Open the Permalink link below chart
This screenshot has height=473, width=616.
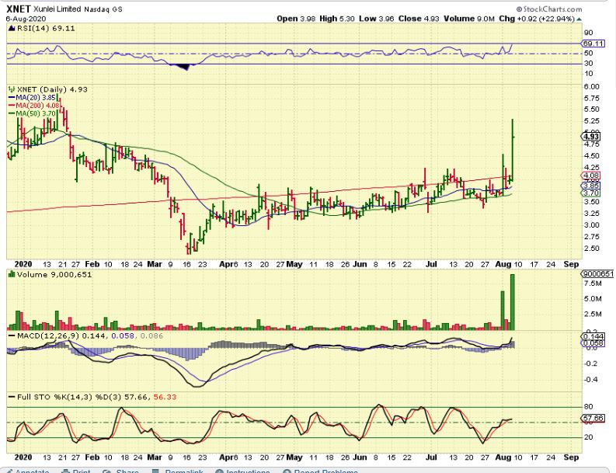(x=177, y=470)
